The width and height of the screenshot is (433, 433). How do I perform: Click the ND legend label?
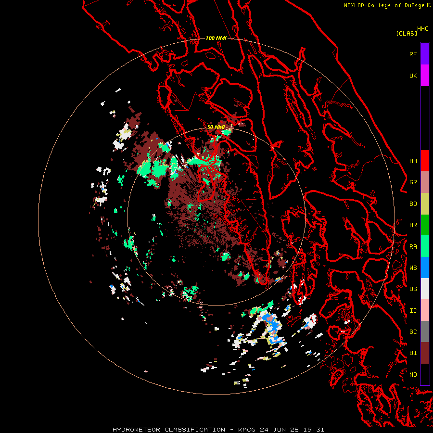click(413, 375)
